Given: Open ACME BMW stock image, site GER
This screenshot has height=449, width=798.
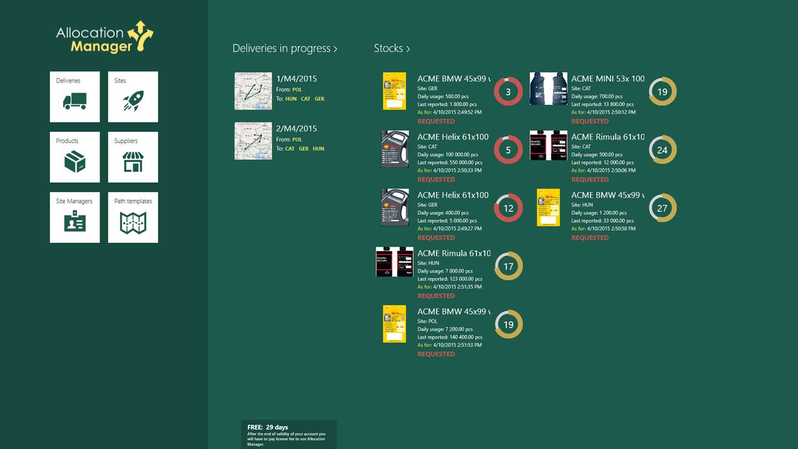Looking at the screenshot, I should (395, 91).
